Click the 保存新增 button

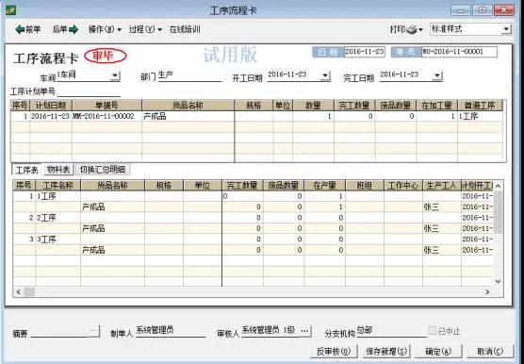click(x=386, y=352)
